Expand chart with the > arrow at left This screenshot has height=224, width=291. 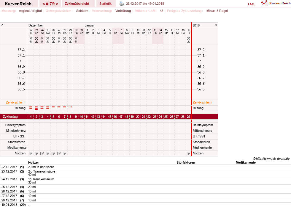pyautogui.click(x=2, y=25)
